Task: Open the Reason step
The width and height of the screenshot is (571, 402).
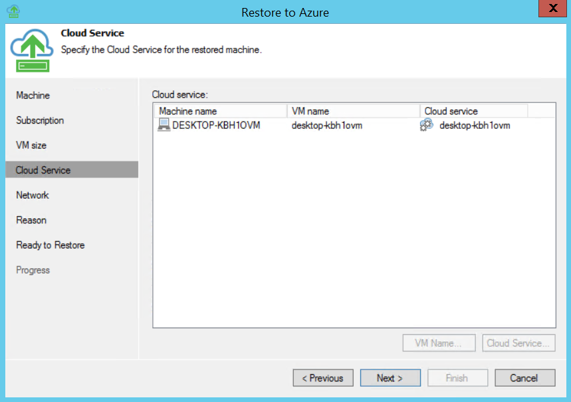Action: point(31,221)
